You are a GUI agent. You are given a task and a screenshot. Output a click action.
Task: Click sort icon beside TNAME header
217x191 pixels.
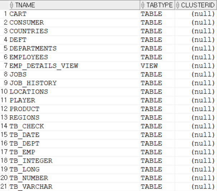tap(11, 5)
